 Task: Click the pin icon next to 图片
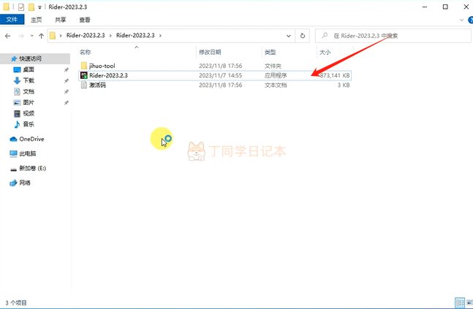[66, 102]
